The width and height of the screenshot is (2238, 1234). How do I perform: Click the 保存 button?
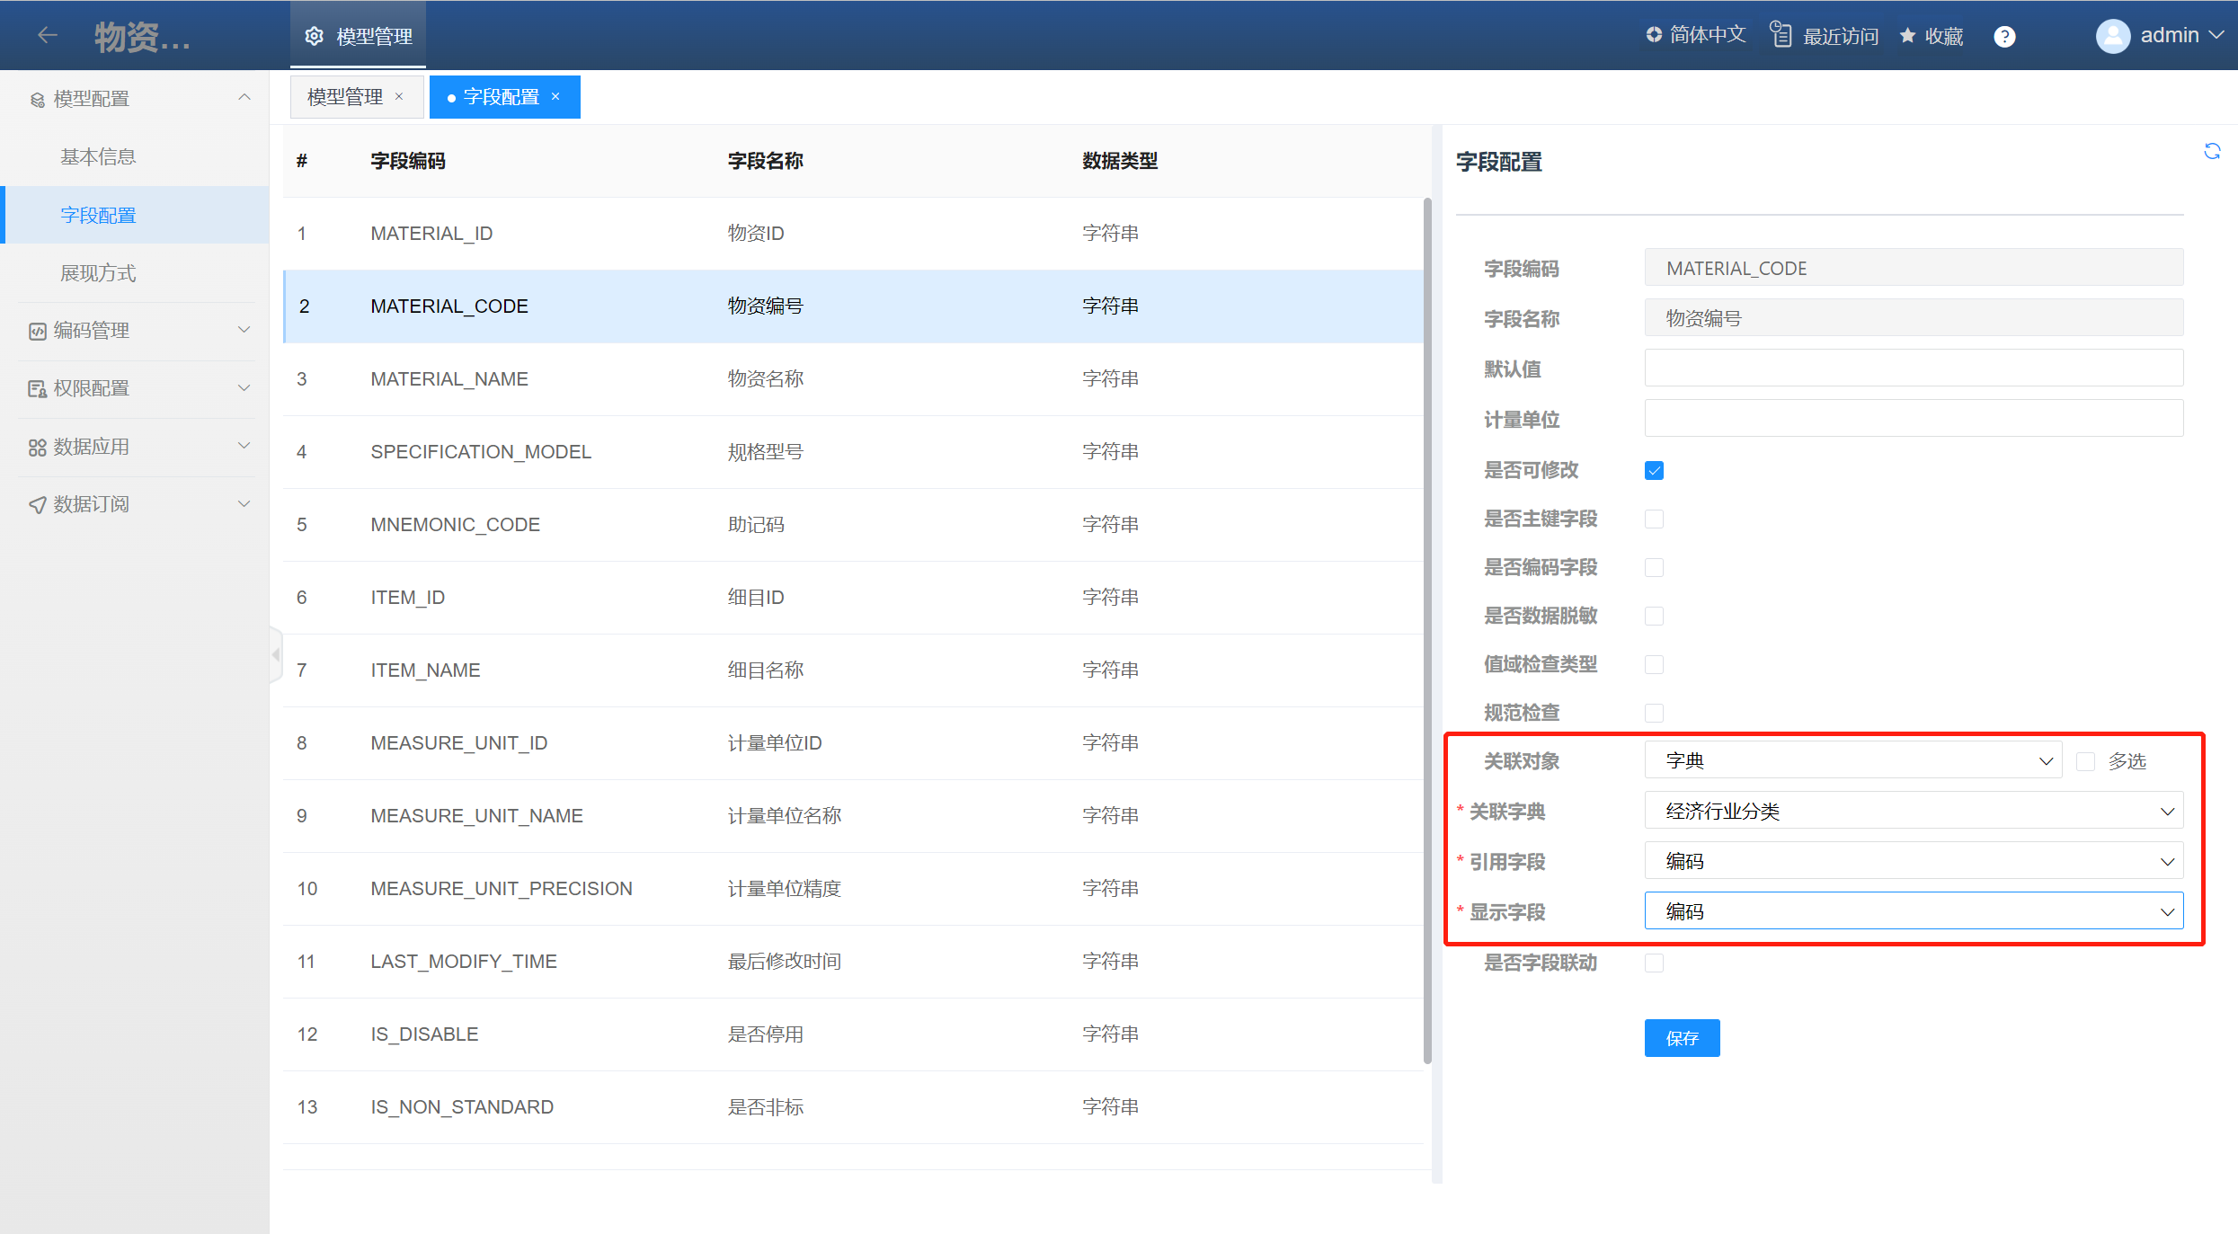(1682, 1038)
